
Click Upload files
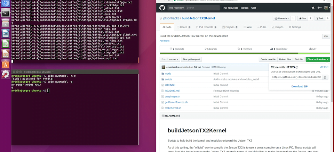tap(285, 59)
